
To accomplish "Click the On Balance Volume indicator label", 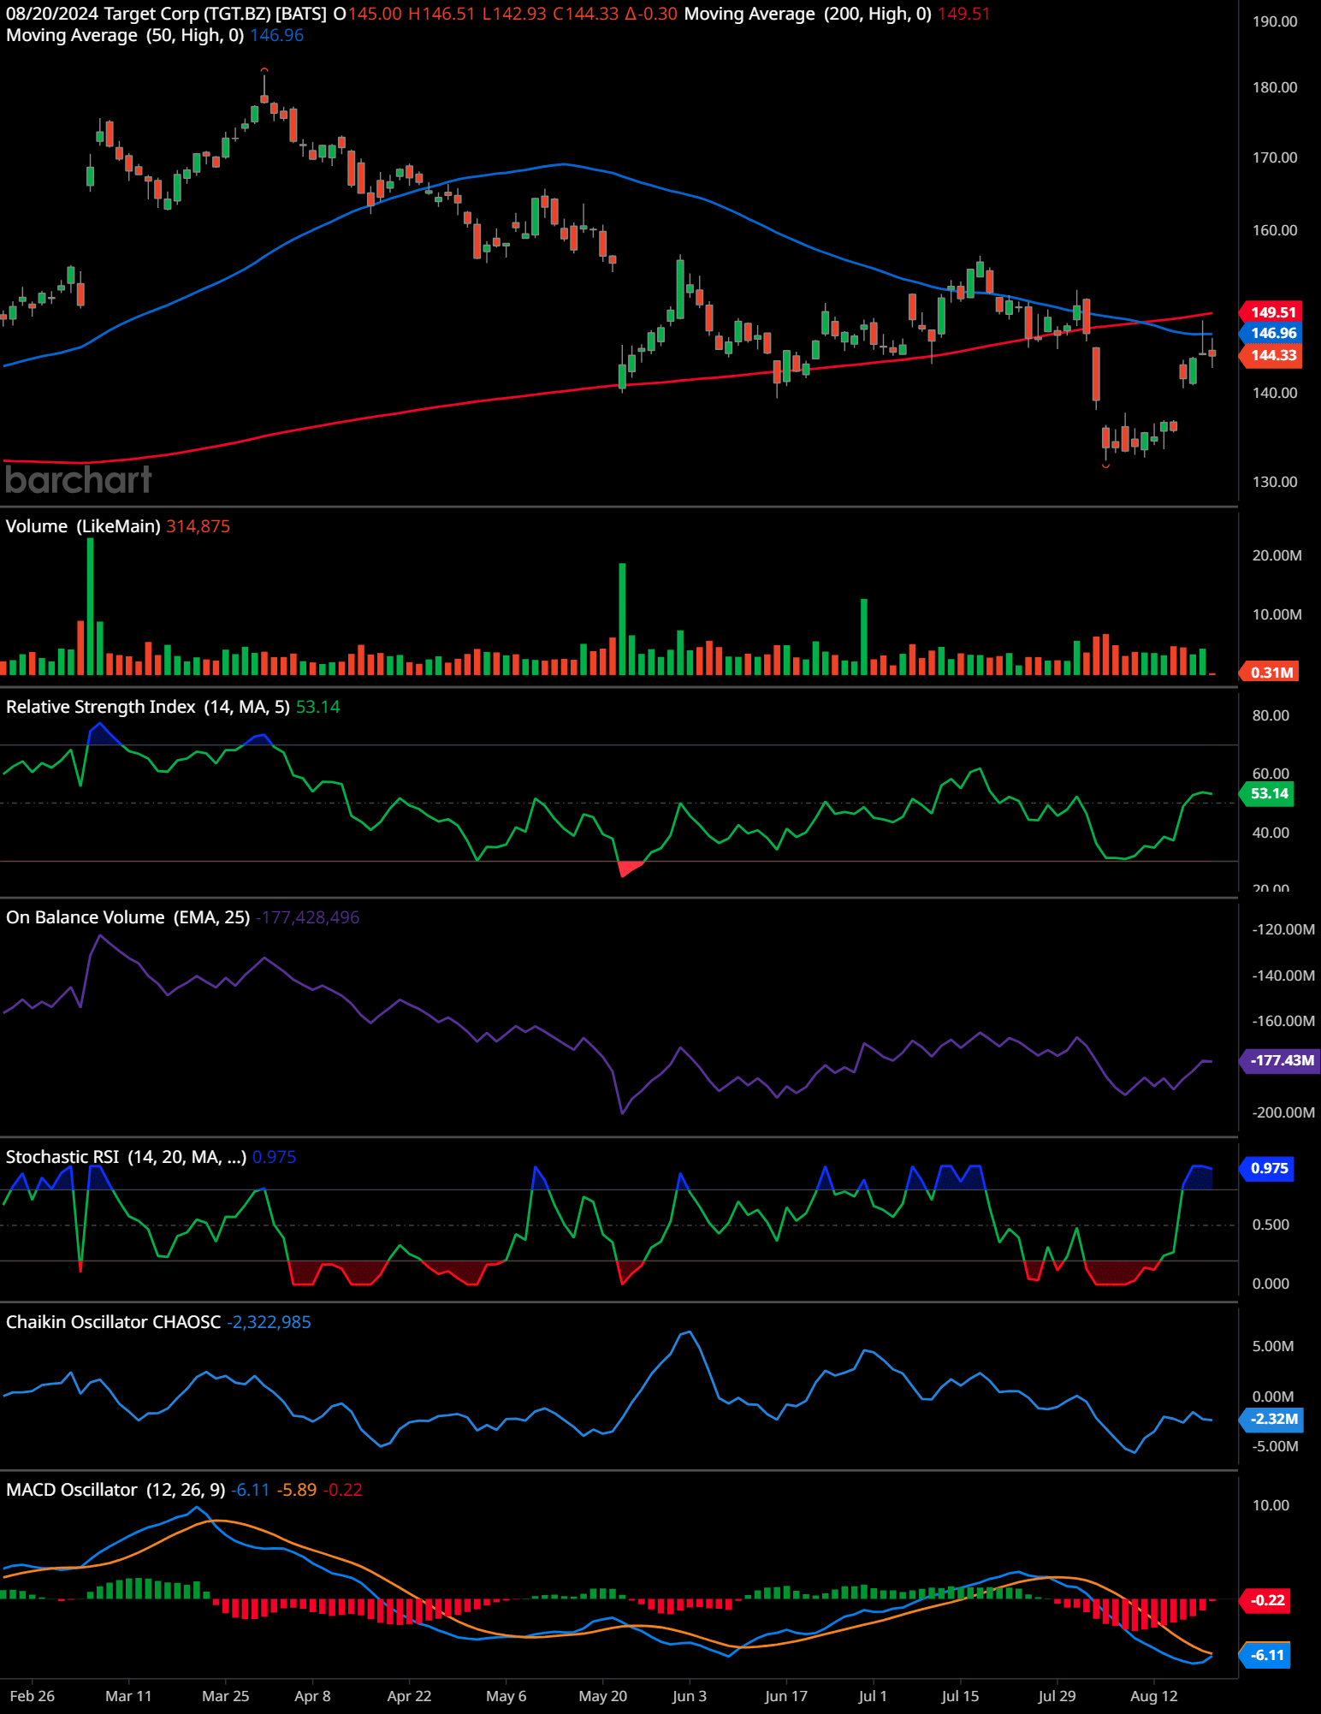I will pyautogui.click(x=128, y=917).
